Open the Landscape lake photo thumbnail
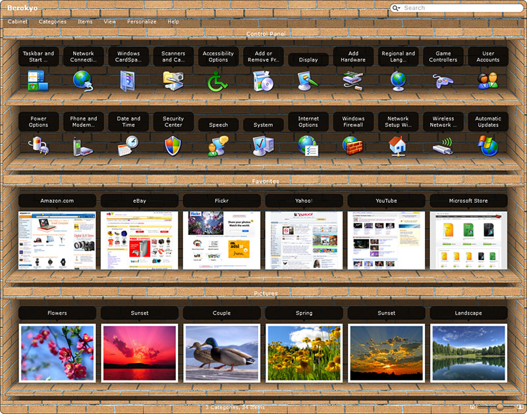The width and height of the screenshot is (527, 414). coord(468,353)
